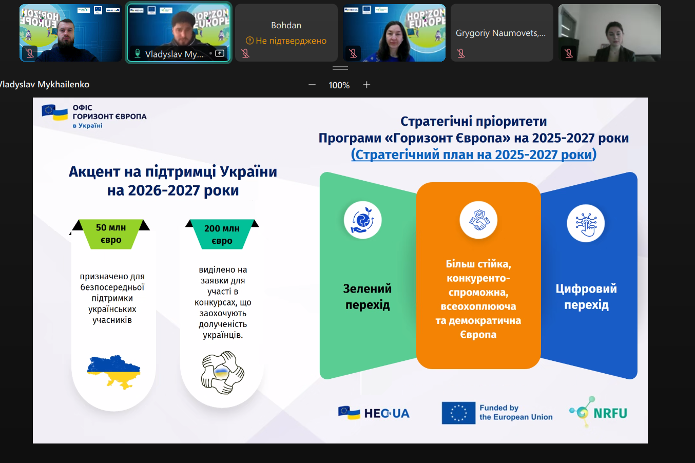Click the 'Не підтверджено' status label
Viewport: 695px width, 463px height.
(x=291, y=41)
